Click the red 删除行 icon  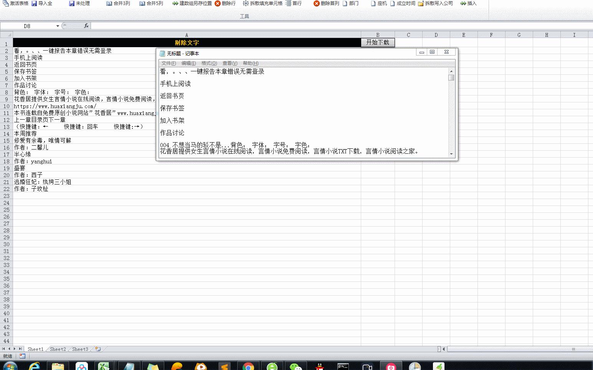coord(218,3)
